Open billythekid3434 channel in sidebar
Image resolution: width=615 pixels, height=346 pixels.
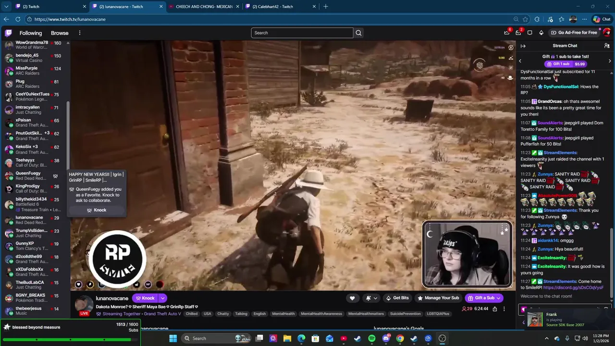[34, 204]
